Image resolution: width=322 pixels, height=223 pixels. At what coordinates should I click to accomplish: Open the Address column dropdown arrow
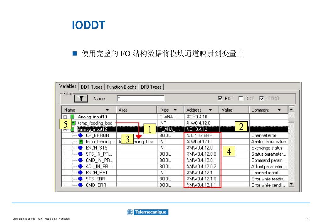pos(210,110)
